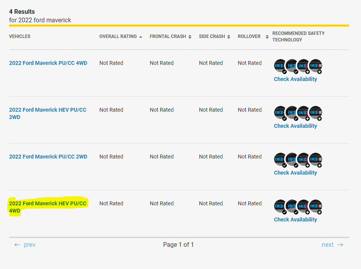361x269 pixels.
Task: Check Availability for non-HEV PU/CC 4WD
Action: pos(295,79)
